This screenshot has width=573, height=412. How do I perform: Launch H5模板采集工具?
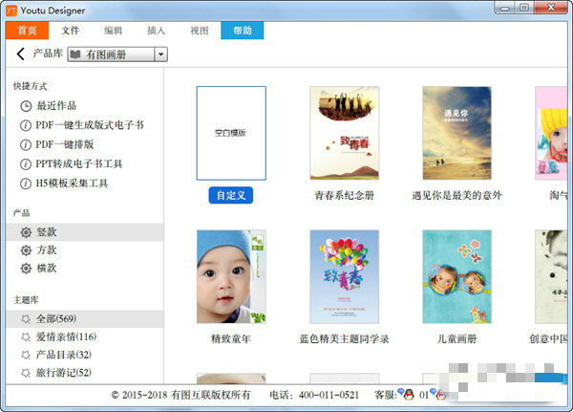coord(72,184)
